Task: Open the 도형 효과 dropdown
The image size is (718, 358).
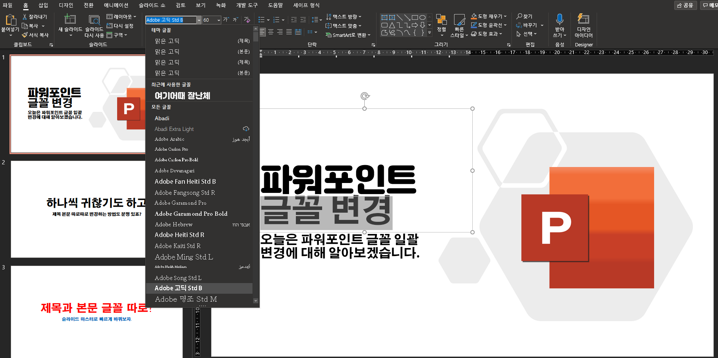Action: click(486, 34)
